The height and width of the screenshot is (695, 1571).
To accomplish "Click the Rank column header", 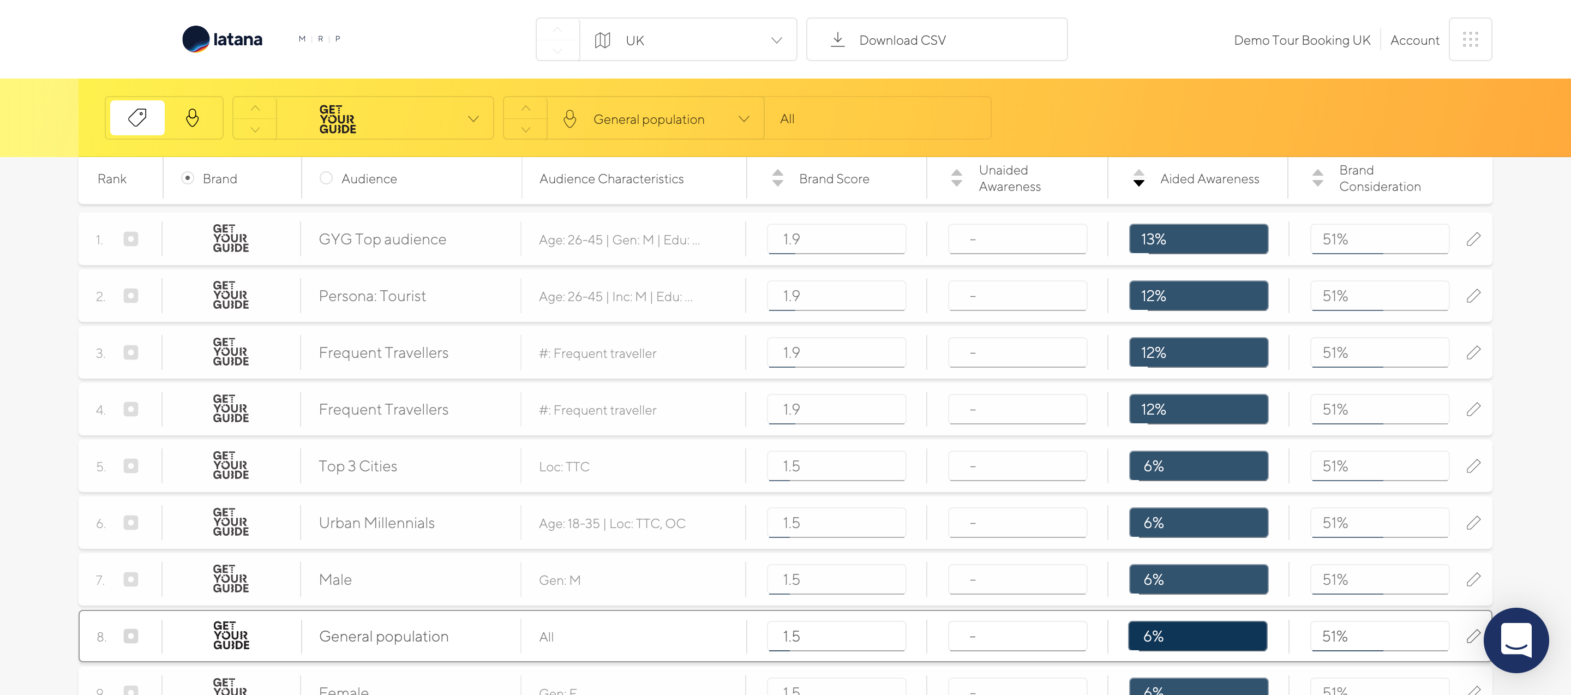I will tap(112, 178).
